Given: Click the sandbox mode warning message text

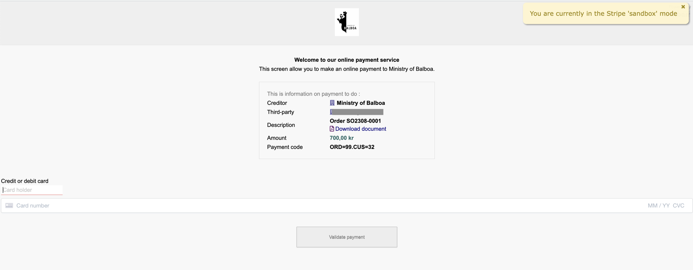Looking at the screenshot, I should click(x=603, y=14).
